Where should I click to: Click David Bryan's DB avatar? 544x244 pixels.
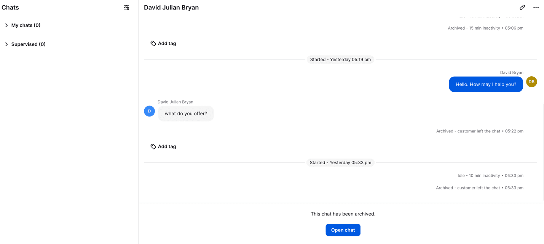[x=531, y=82]
